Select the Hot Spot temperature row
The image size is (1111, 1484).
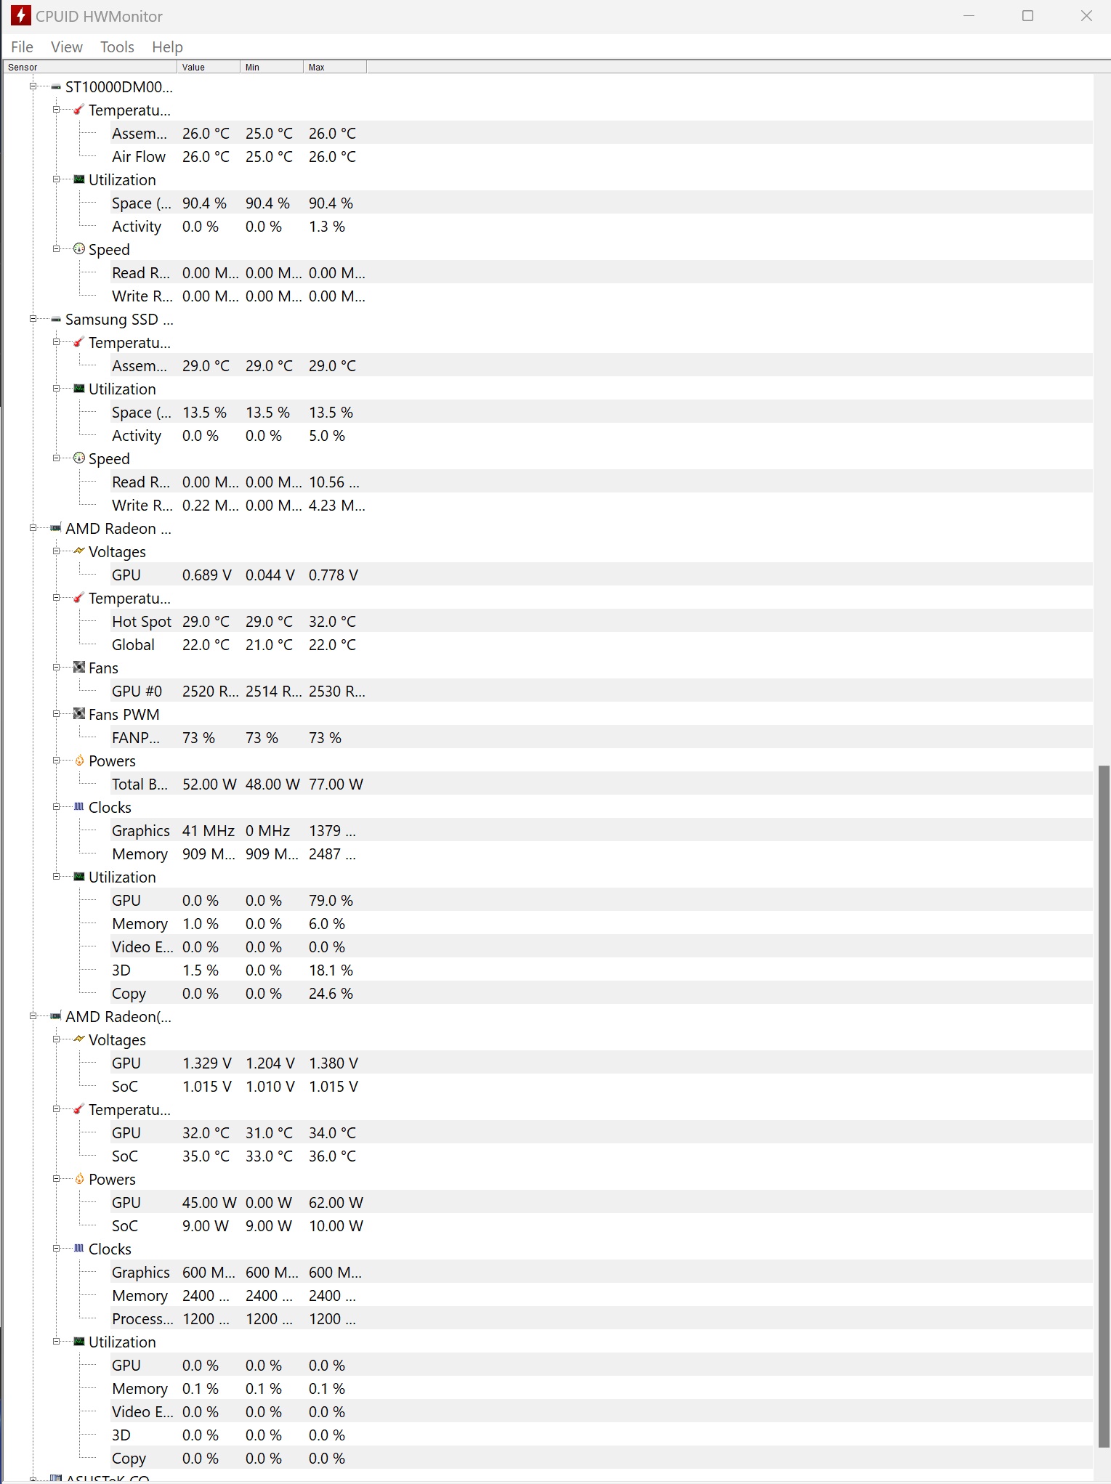(x=602, y=622)
